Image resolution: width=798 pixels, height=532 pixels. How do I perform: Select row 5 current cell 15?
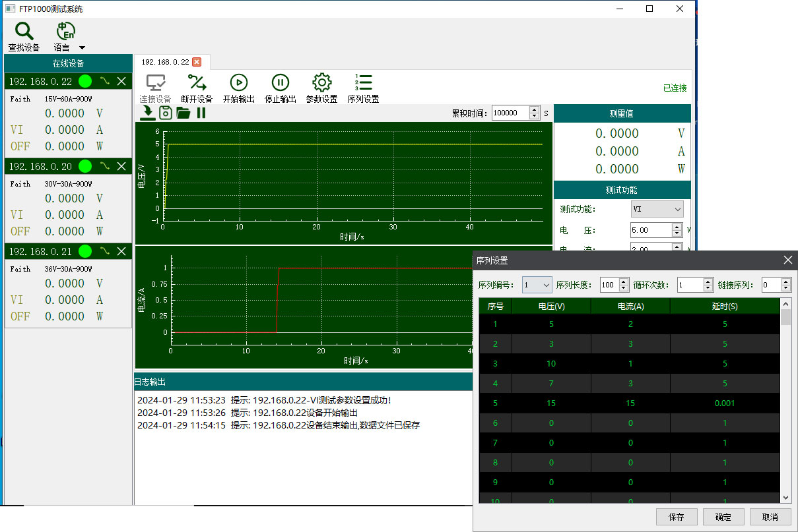630,403
